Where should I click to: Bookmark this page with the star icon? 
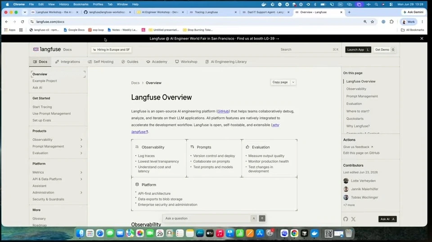click(x=372, y=22)
